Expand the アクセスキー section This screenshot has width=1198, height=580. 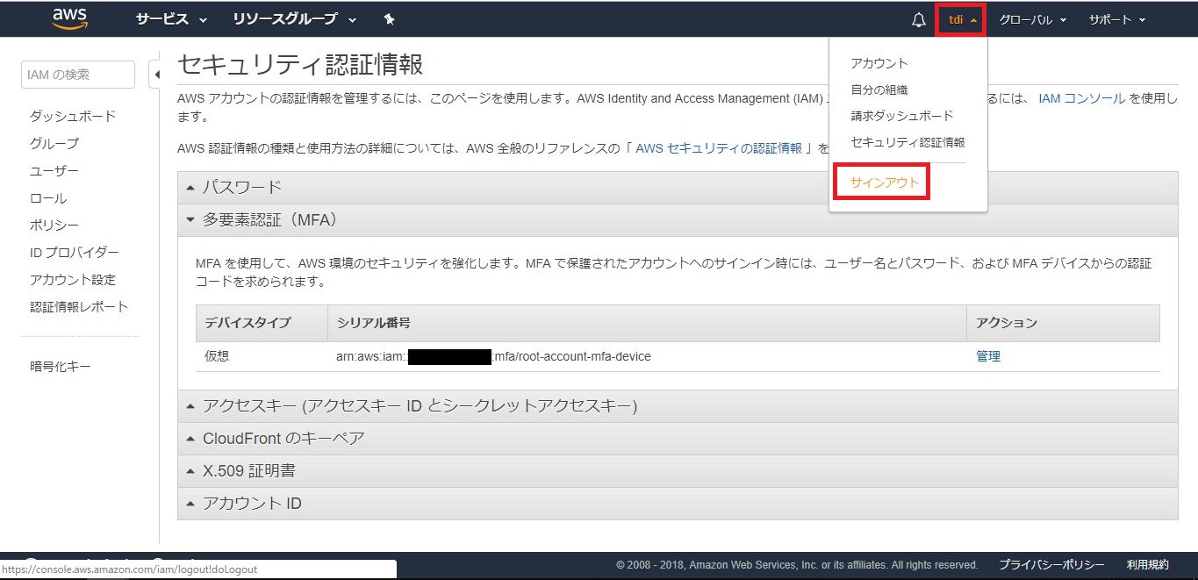419,405
